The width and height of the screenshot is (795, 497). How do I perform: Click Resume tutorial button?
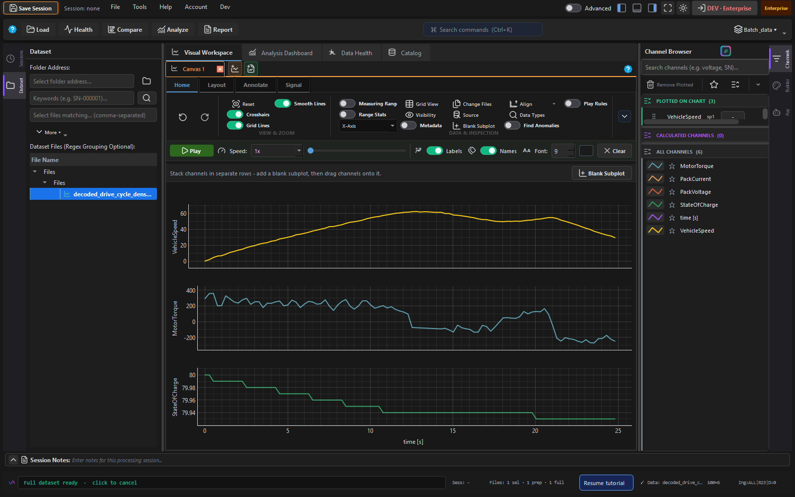point(606,483)
